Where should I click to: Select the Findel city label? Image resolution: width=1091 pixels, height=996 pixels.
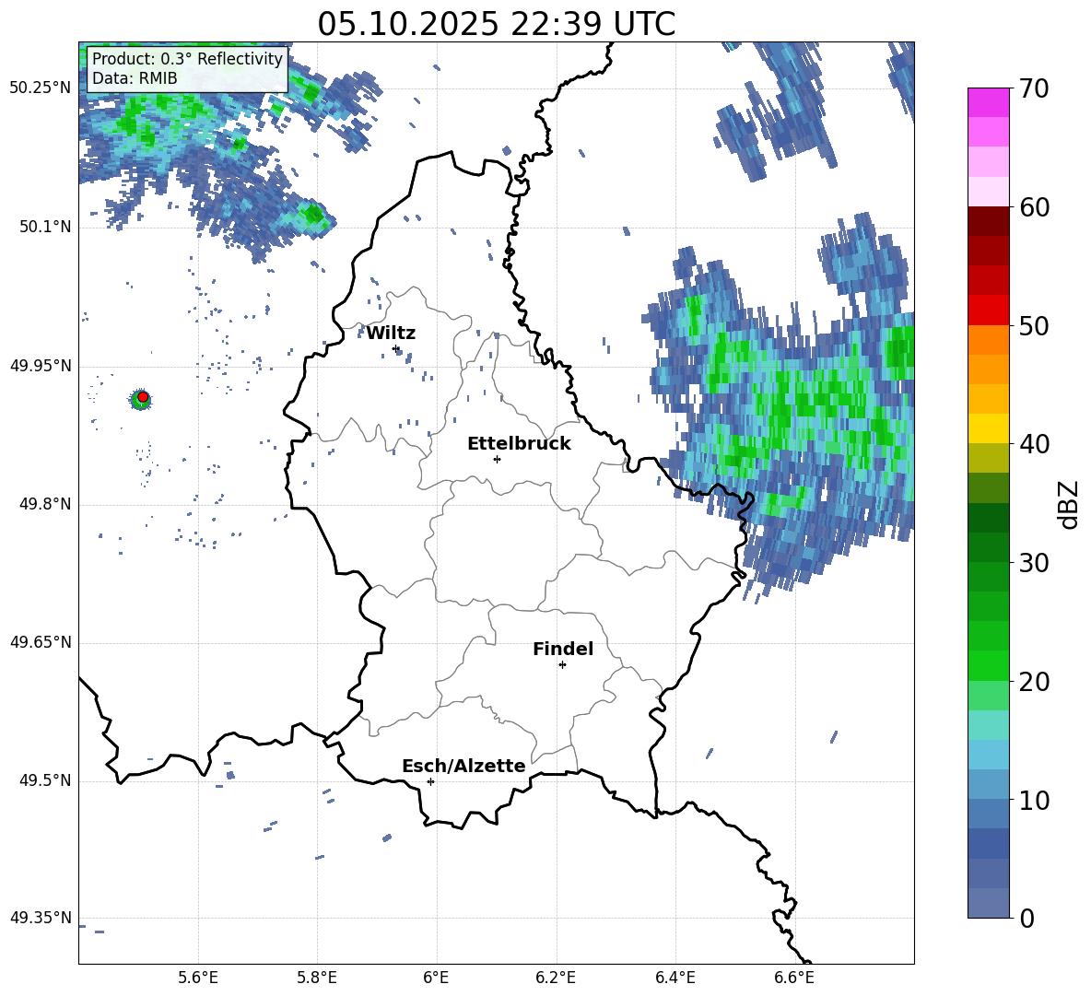point(563,649)
